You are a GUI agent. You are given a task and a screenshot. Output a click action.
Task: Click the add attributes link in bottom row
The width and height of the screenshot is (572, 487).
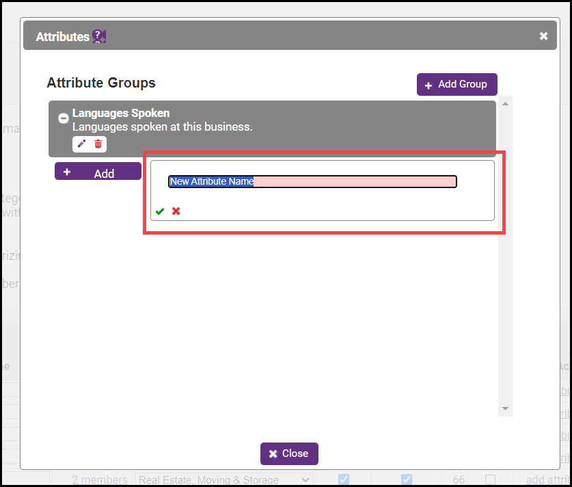(548, 479)
